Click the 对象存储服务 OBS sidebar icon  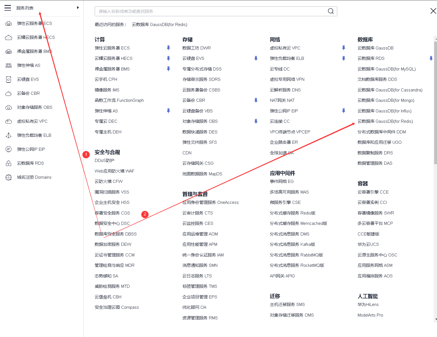coord(9,107)
